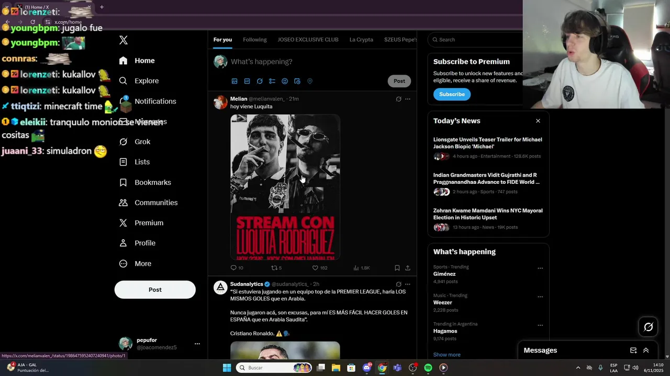Close the Today's News panel

click(538, 121)
